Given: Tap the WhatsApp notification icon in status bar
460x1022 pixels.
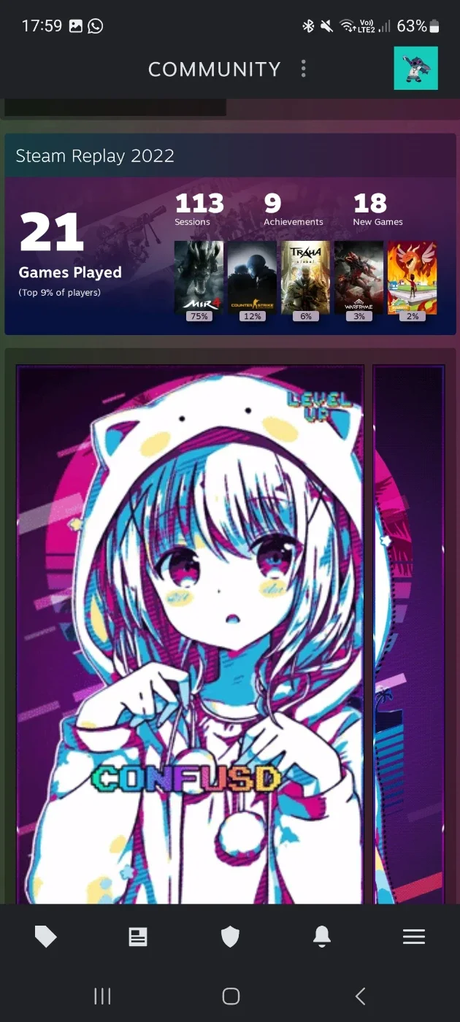Looking at the screenshot, I should tap(96, 26).
